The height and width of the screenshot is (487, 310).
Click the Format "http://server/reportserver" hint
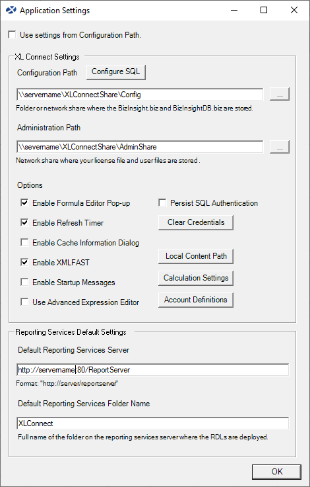coord(67,384)
